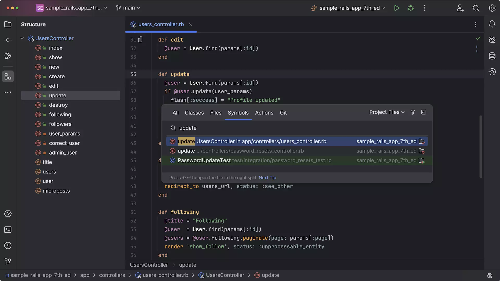
Task: Select the debug/profiler icon
Action: pyautogui.click(x=411, y=8)
